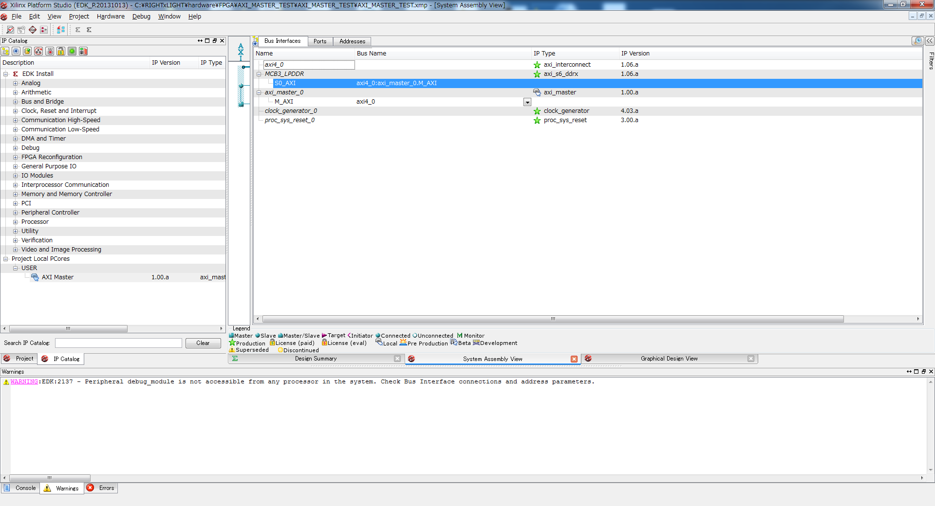
Task: Click the first Sigma toolbar icon
Action: [77, 30]
